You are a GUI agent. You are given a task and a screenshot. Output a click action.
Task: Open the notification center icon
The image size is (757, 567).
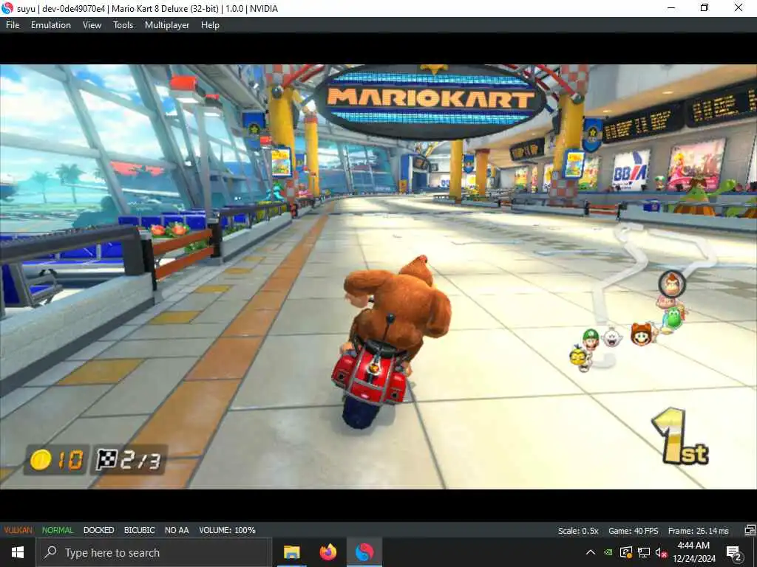click(x=735, y=554)
